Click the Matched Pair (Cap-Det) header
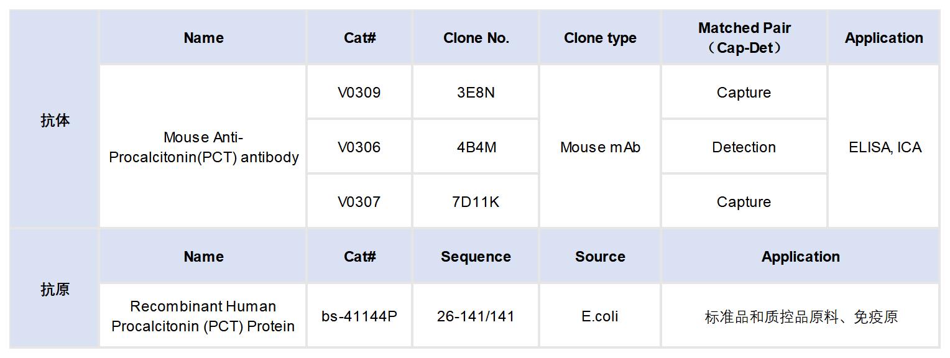This screenshot has width=950, height=358. tap(744, 38)
